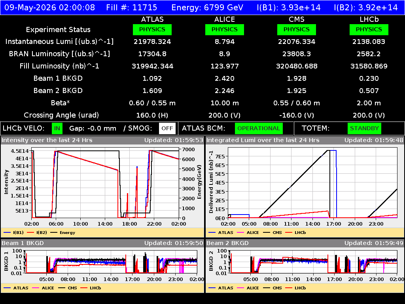Click LHCb fill luminosity value 31580.869
Screen dimensions: 405x304
pyautogui.click(x=369, y=66)
